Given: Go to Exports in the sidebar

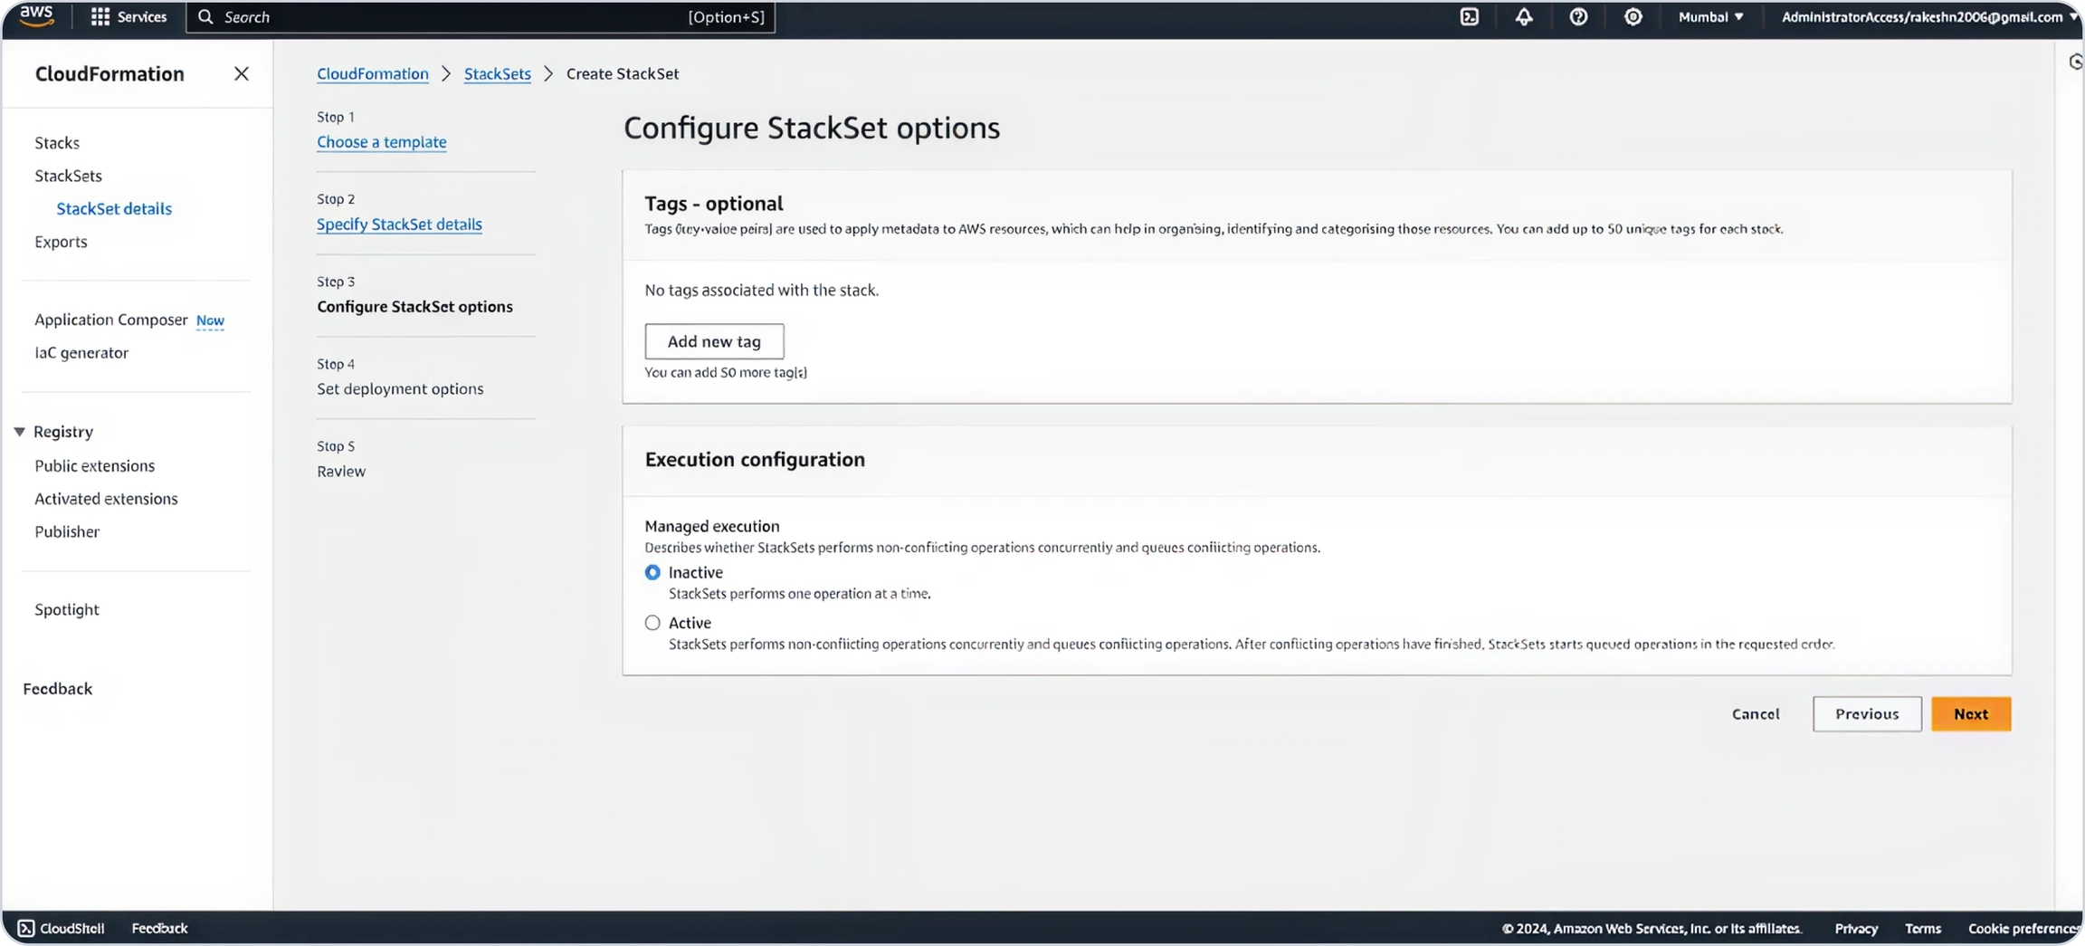Looking at the screenshot, I should click(61, 242).
